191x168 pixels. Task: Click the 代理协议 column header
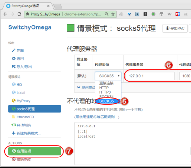click(102, 65)
